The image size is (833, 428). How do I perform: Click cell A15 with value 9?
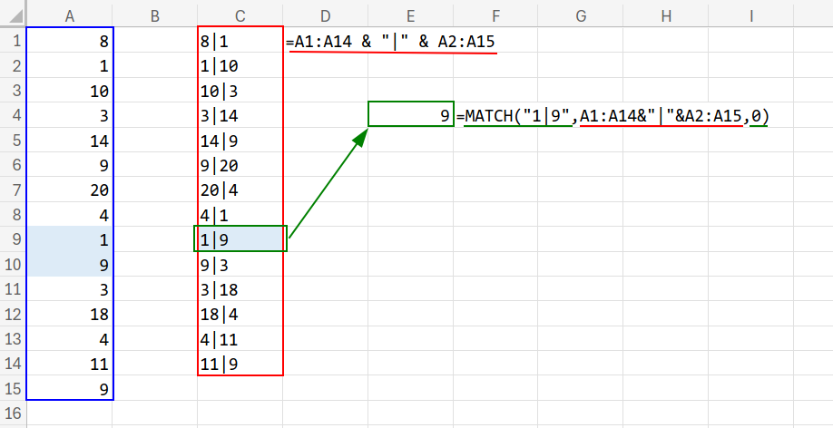[70, 390]
